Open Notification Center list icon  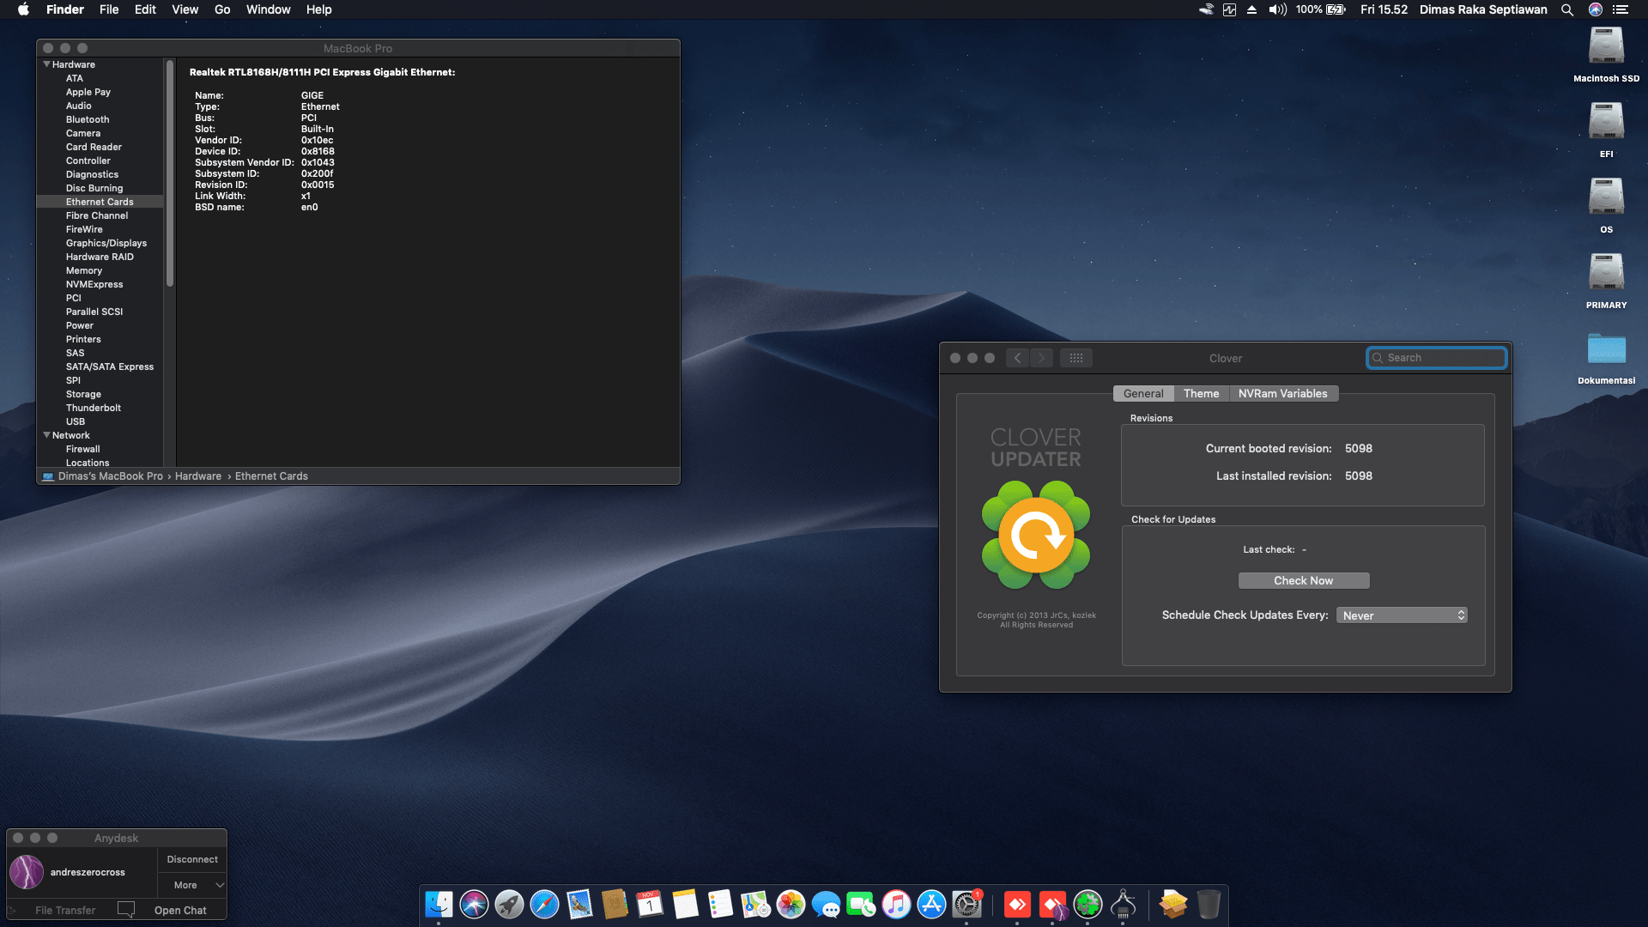(1621, 9)
